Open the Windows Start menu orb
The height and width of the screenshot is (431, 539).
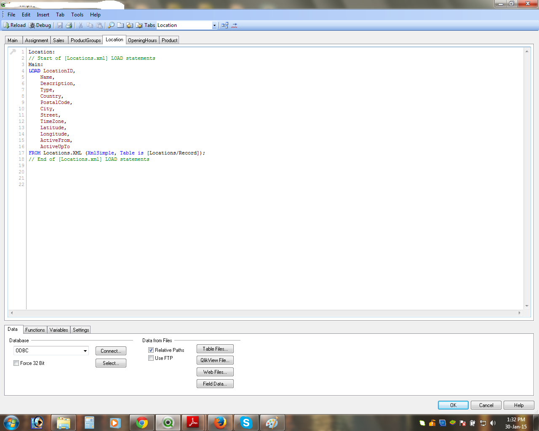pyautogui.click(x=11, y=423)
